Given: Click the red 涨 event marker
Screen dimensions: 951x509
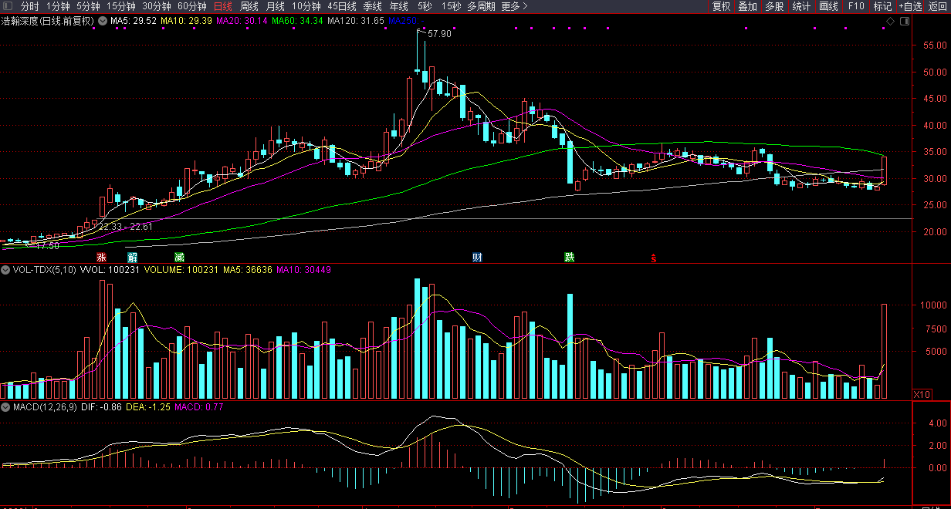Looking at the screenshot, I should coord(101,257).
